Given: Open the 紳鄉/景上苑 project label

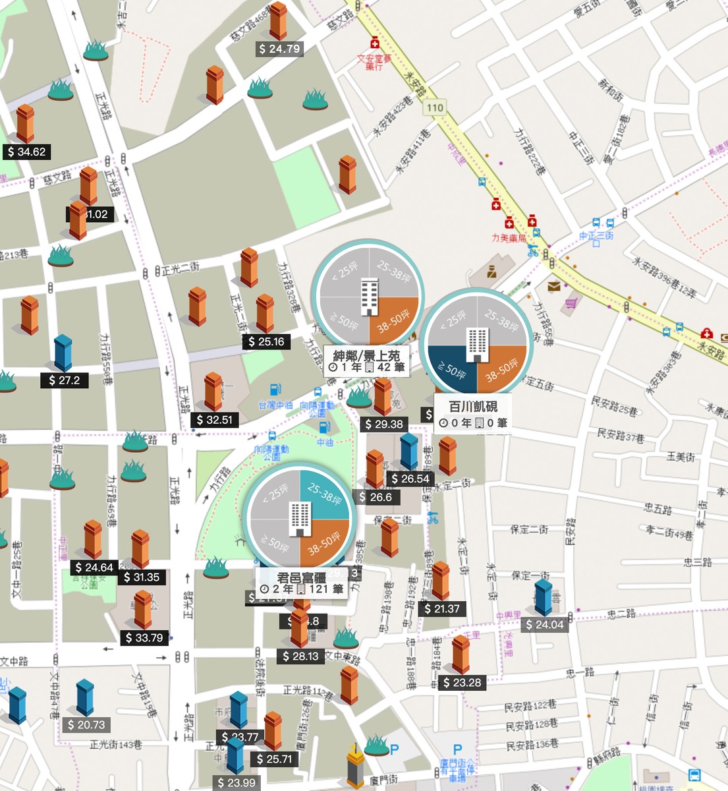Looking at the screenshot, I should point(367,361).
